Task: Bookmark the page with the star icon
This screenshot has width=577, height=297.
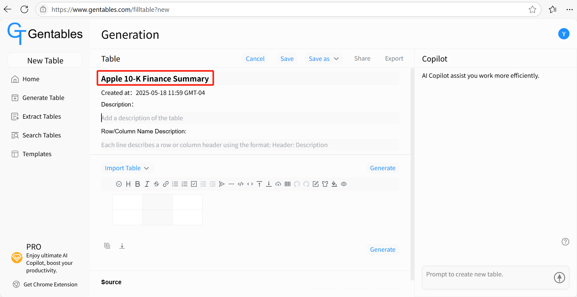Action: click(x=532, y=9)
